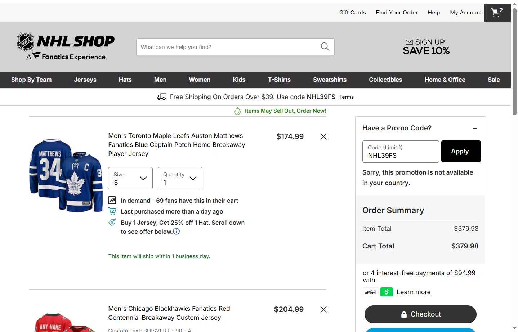The height and width of the screenshot is (332, 518).
Task: Click the Matthews jersey thumbnail
Action: (66, 175)
